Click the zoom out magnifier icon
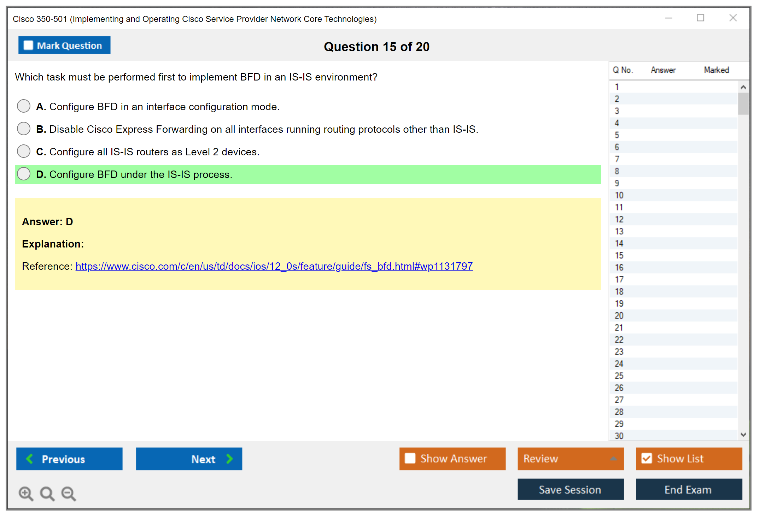This screenshot has width=760, height=519. click(68, 493)
